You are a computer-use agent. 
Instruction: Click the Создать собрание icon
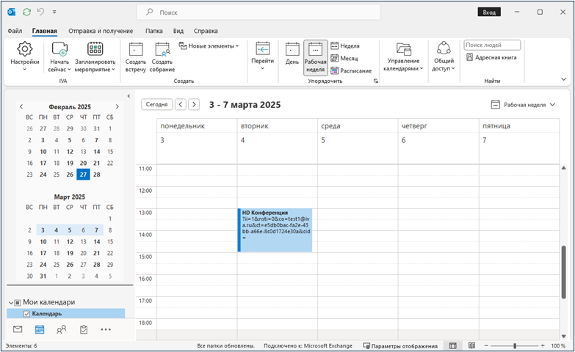(x=162, y=49)
